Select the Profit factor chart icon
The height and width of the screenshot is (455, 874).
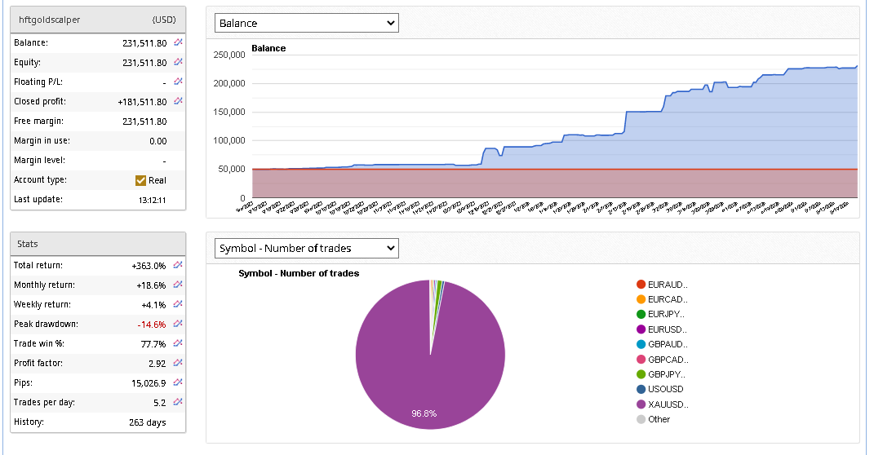pyautogui.click(x=178, y=363)
